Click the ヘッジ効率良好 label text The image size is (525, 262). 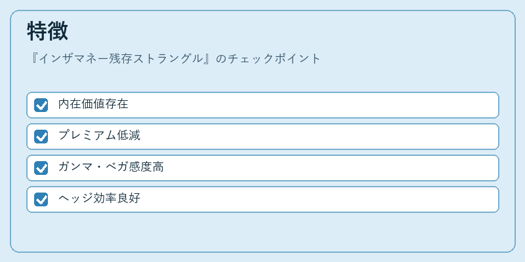pos(99,198)
